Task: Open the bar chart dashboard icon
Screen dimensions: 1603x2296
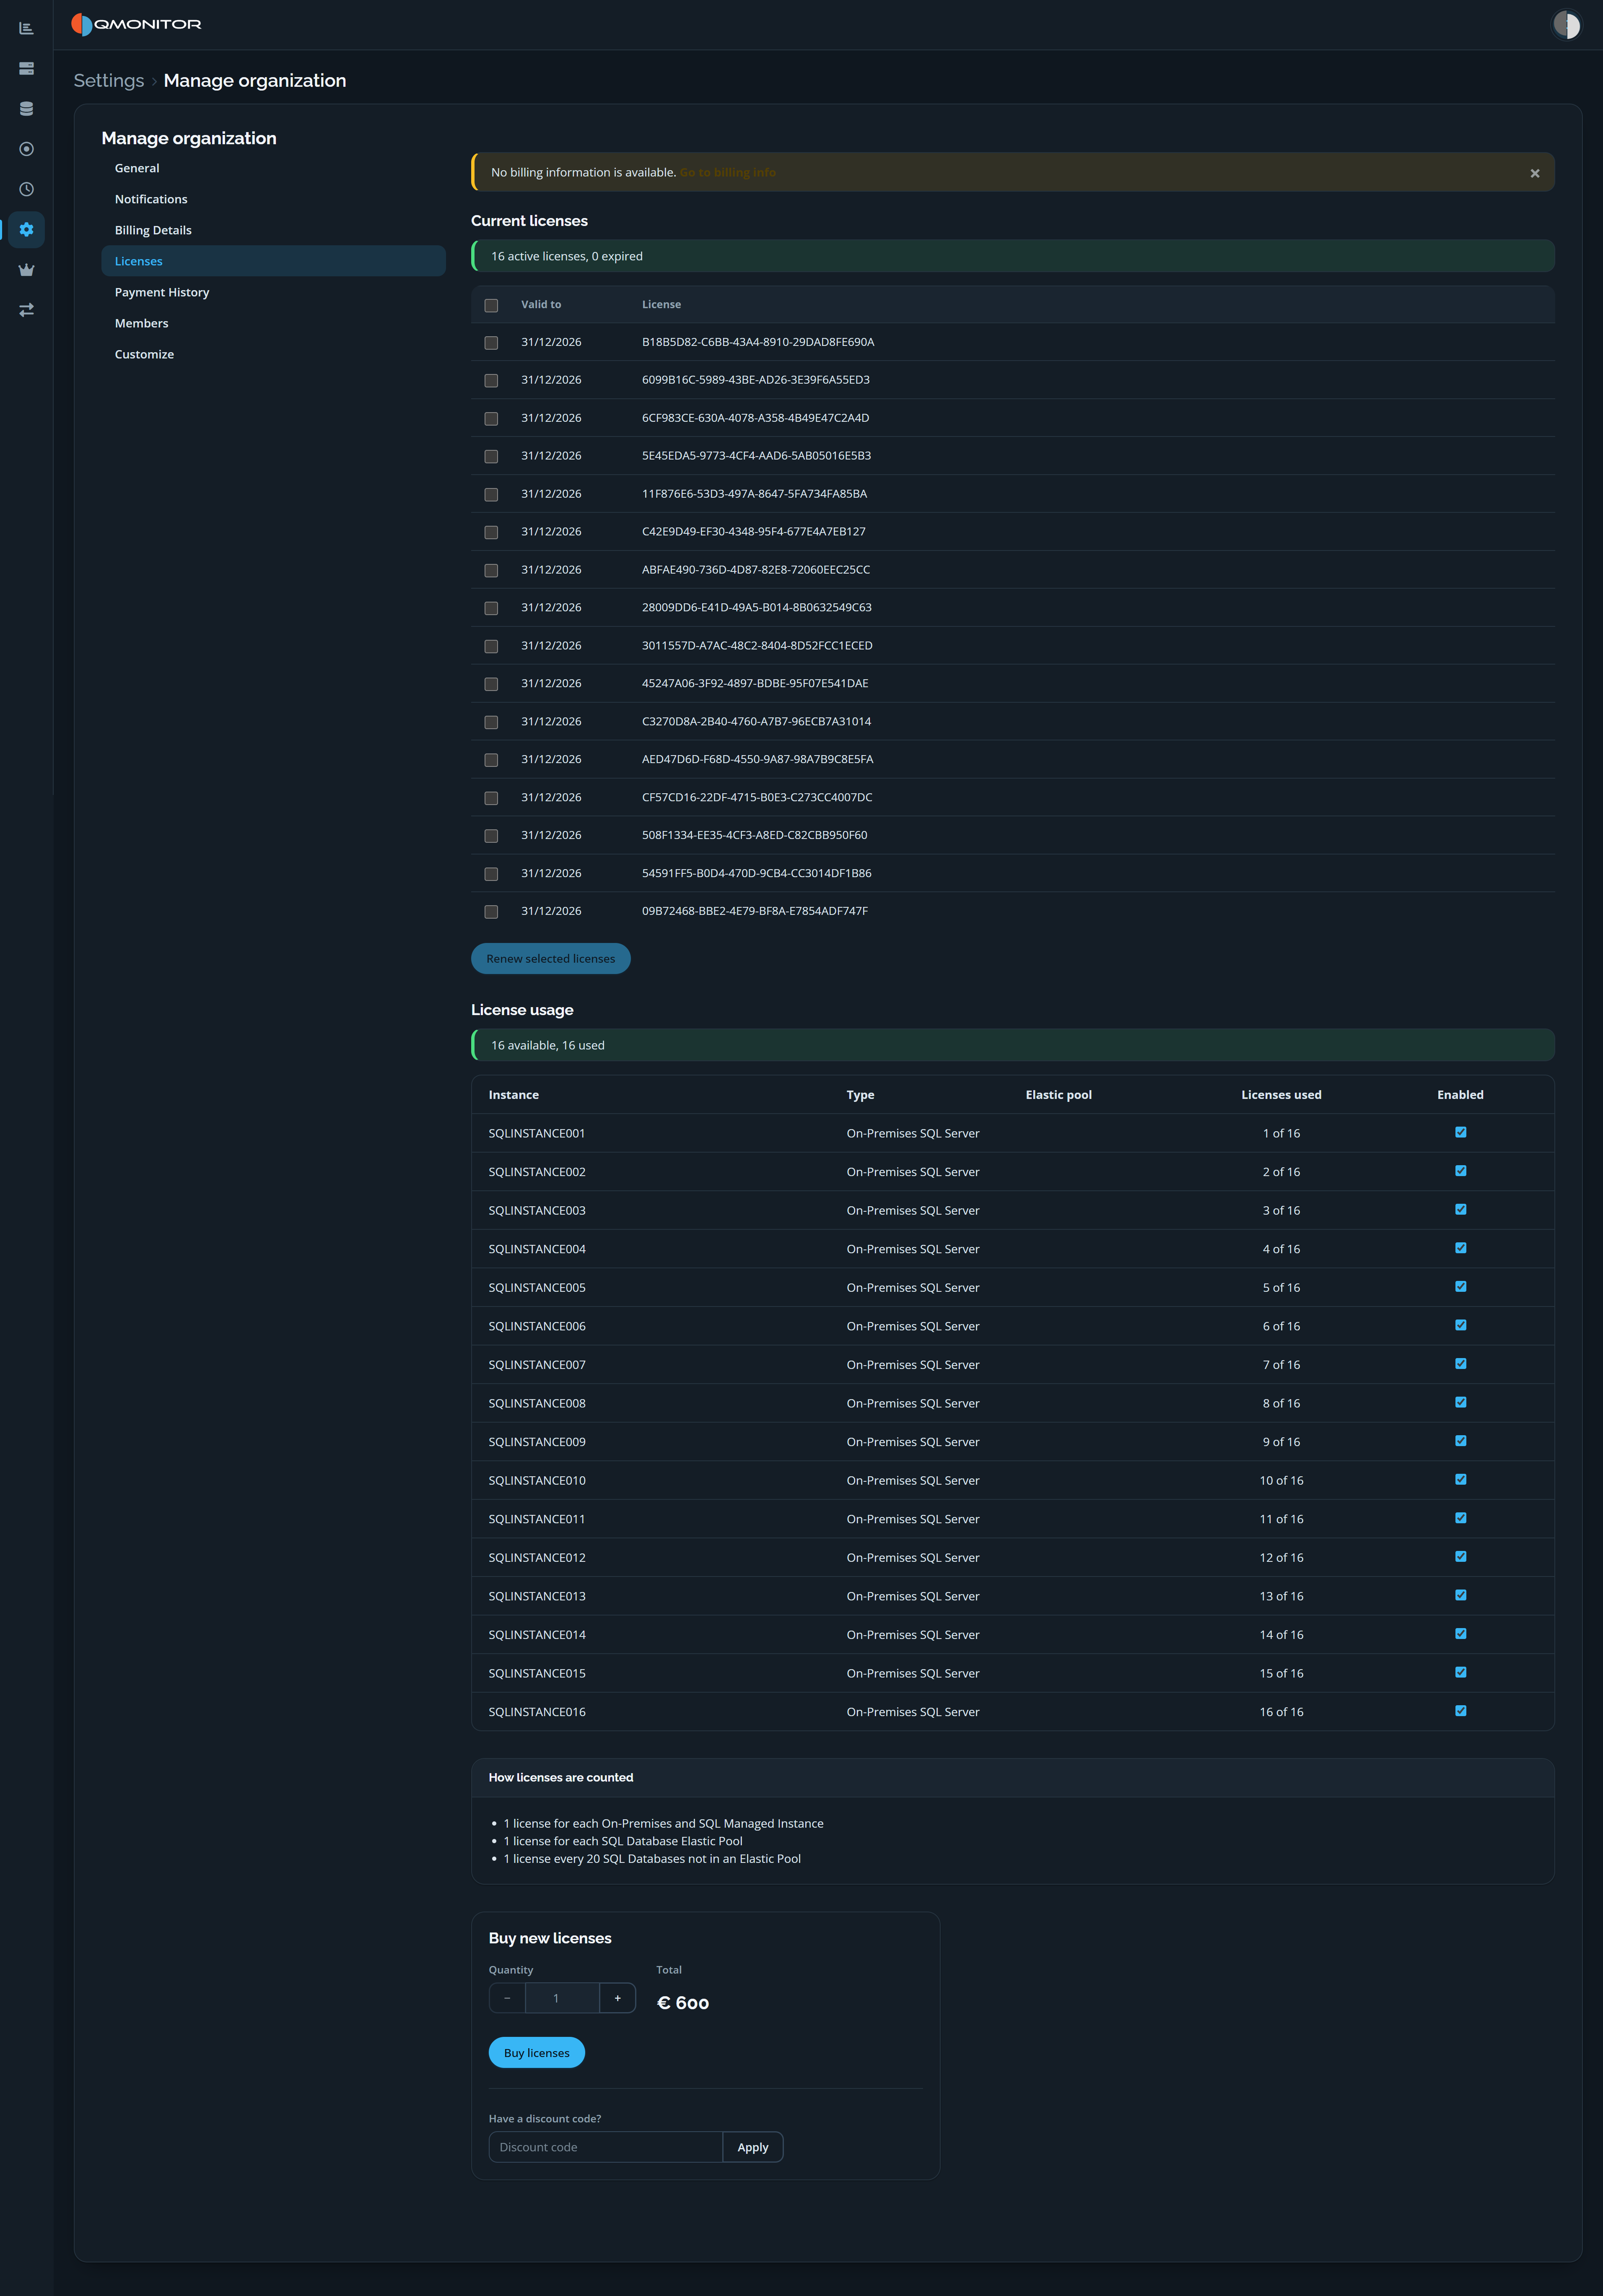Action: (x=26, y=28)
